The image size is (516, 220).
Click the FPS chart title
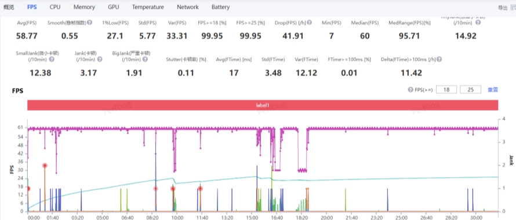[x=17, y=91]
